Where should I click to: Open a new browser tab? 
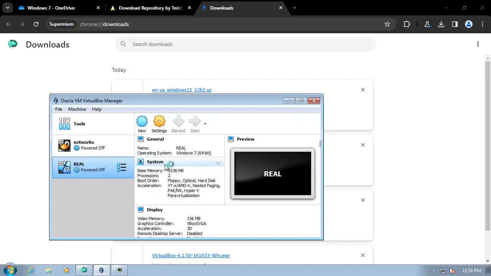(x=295, y=8)
